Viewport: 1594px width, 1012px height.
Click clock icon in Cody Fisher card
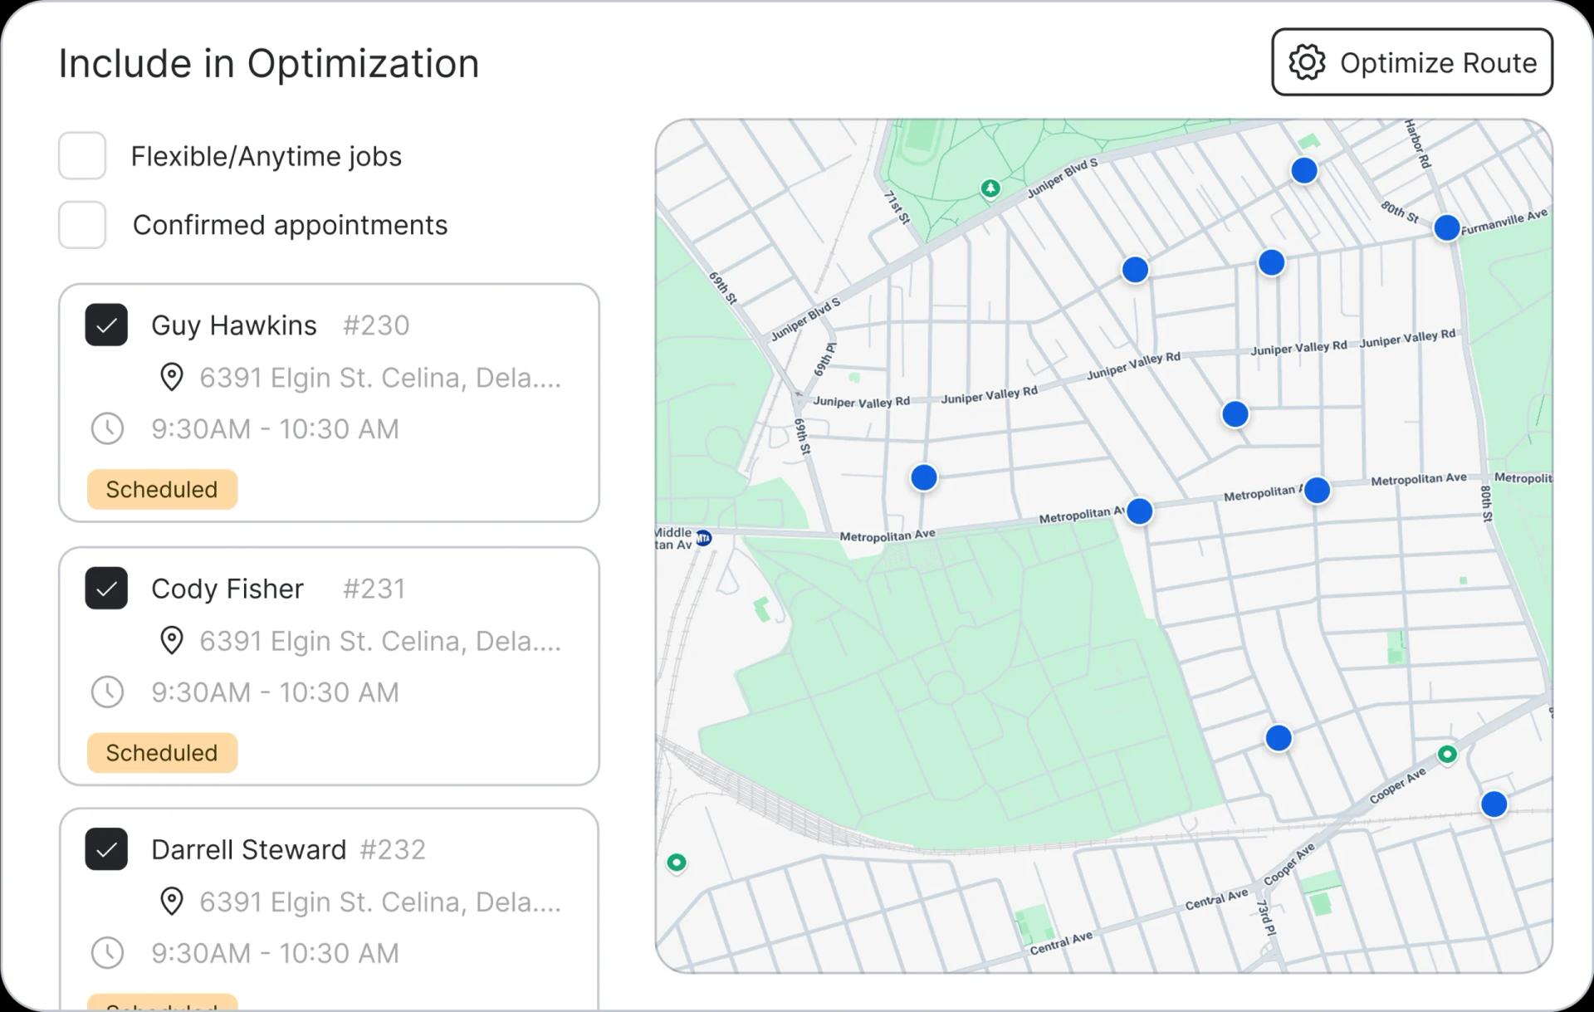[x=107, y=692]
